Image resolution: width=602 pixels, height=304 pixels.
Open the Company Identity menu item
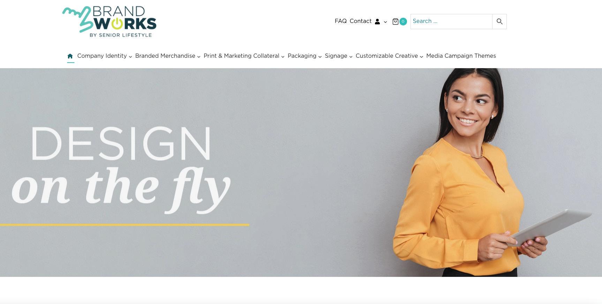pyautogui.click(x=102, y=56)
